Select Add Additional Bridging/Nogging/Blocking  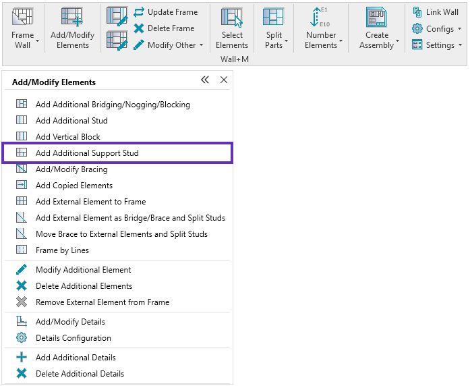[x=113, y=105]
